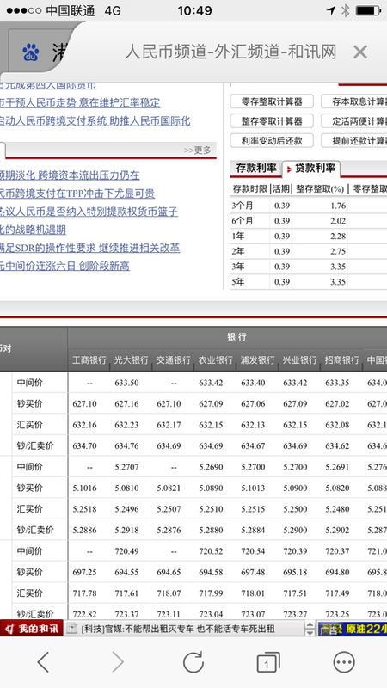Open the 定活两便计算器 button
Image resolution: width=387 pixels, height=688 pixels.
click(x=354, y=120)
